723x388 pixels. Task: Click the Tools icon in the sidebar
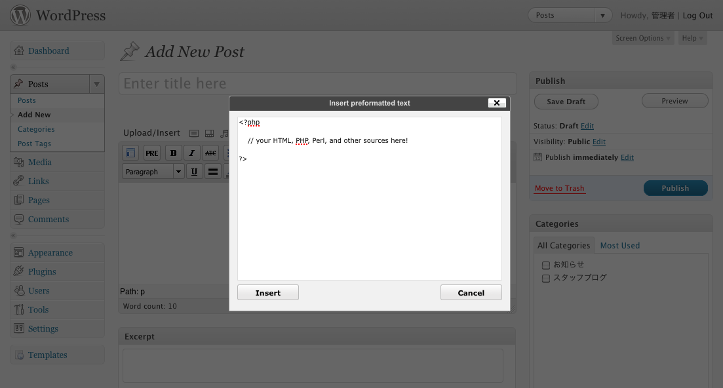[x=19, y=309]
